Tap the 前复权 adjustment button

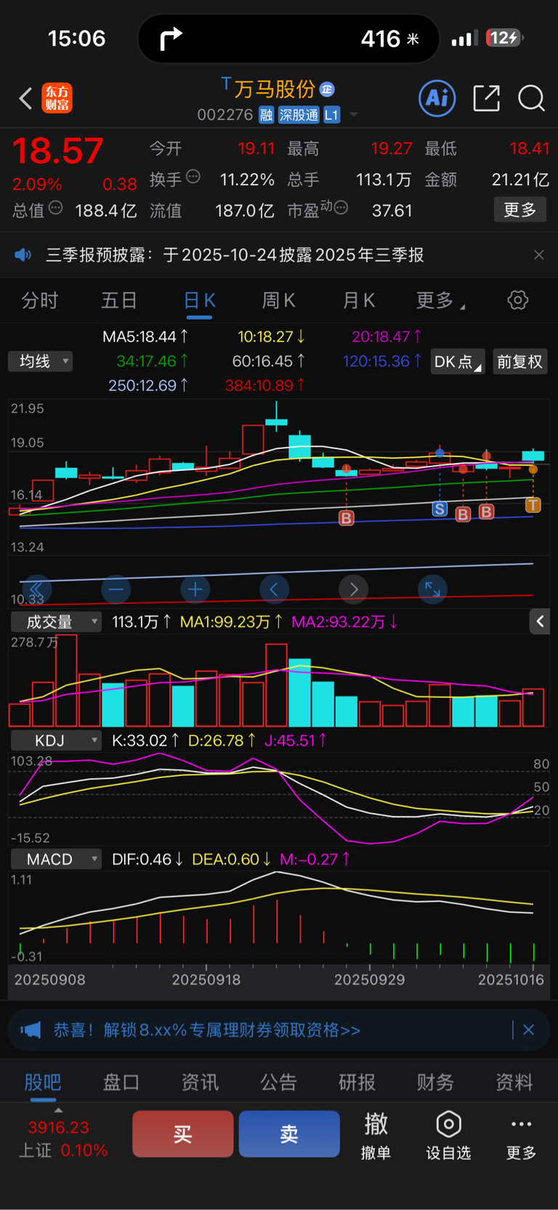pos(519,361)
